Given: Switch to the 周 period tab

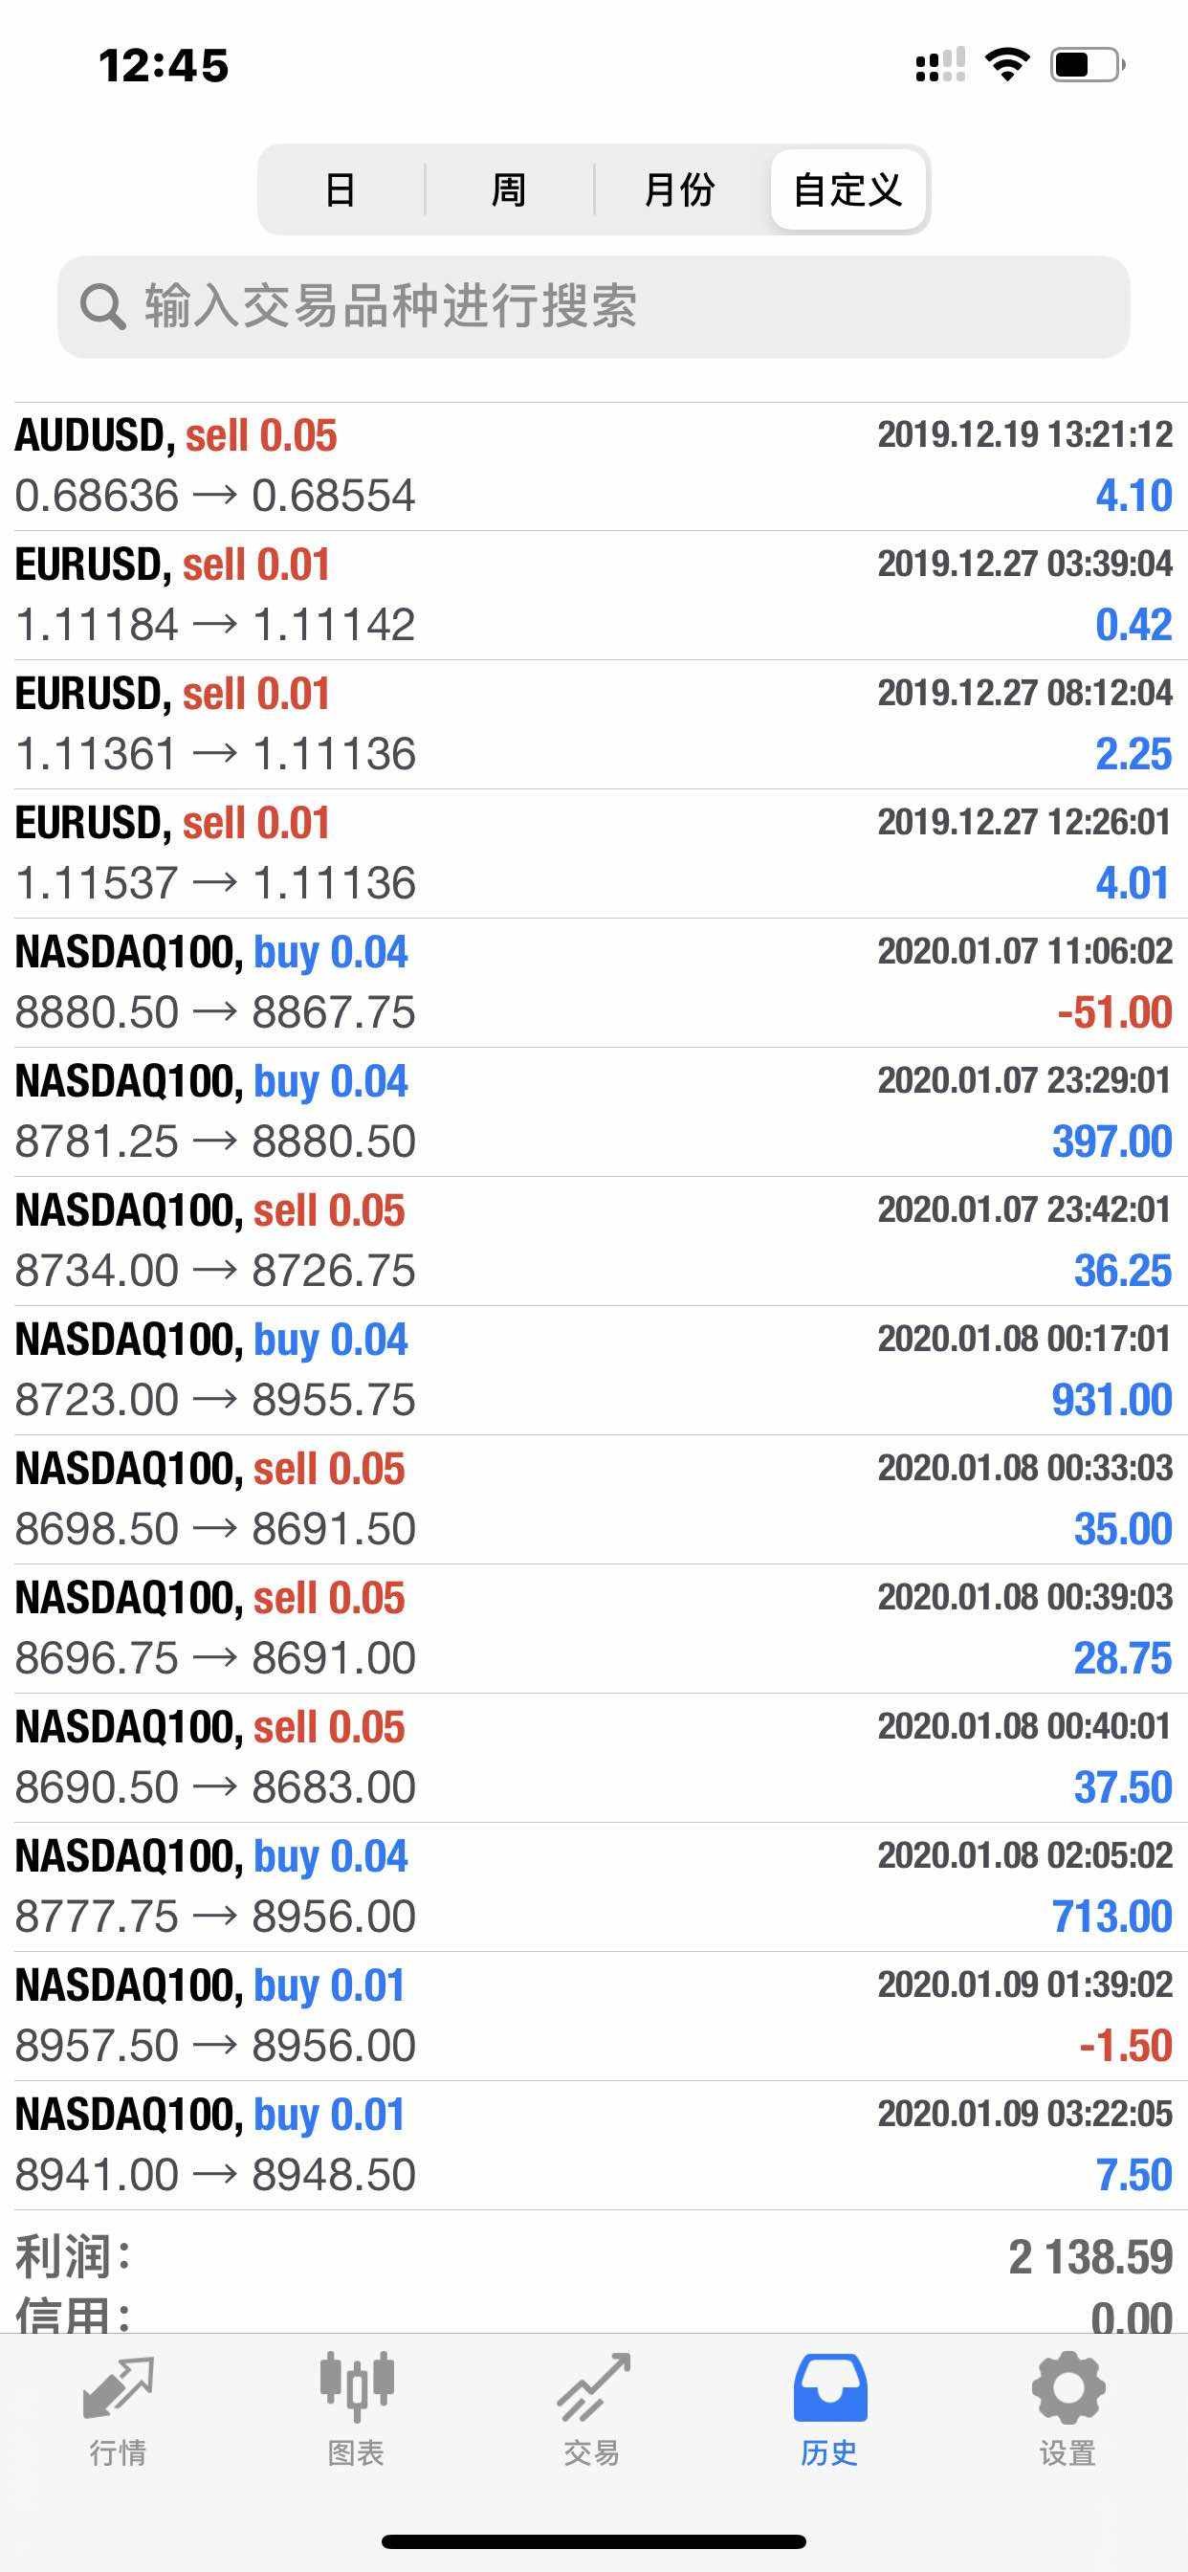Looking at the screenshot, I should click(x=509, y=189).
